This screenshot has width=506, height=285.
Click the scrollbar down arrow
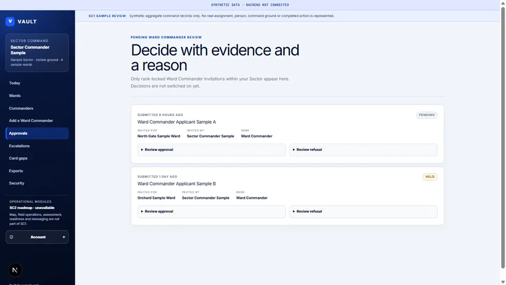(503, 282)
